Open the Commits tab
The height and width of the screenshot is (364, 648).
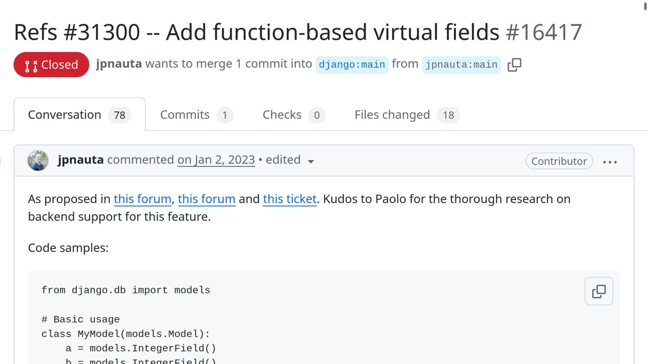coord(197,115)
